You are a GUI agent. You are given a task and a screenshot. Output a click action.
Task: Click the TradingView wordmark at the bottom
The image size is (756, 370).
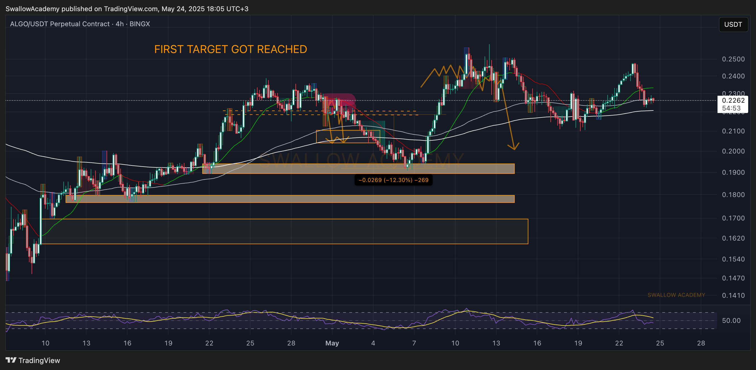[x=39, y=360]
